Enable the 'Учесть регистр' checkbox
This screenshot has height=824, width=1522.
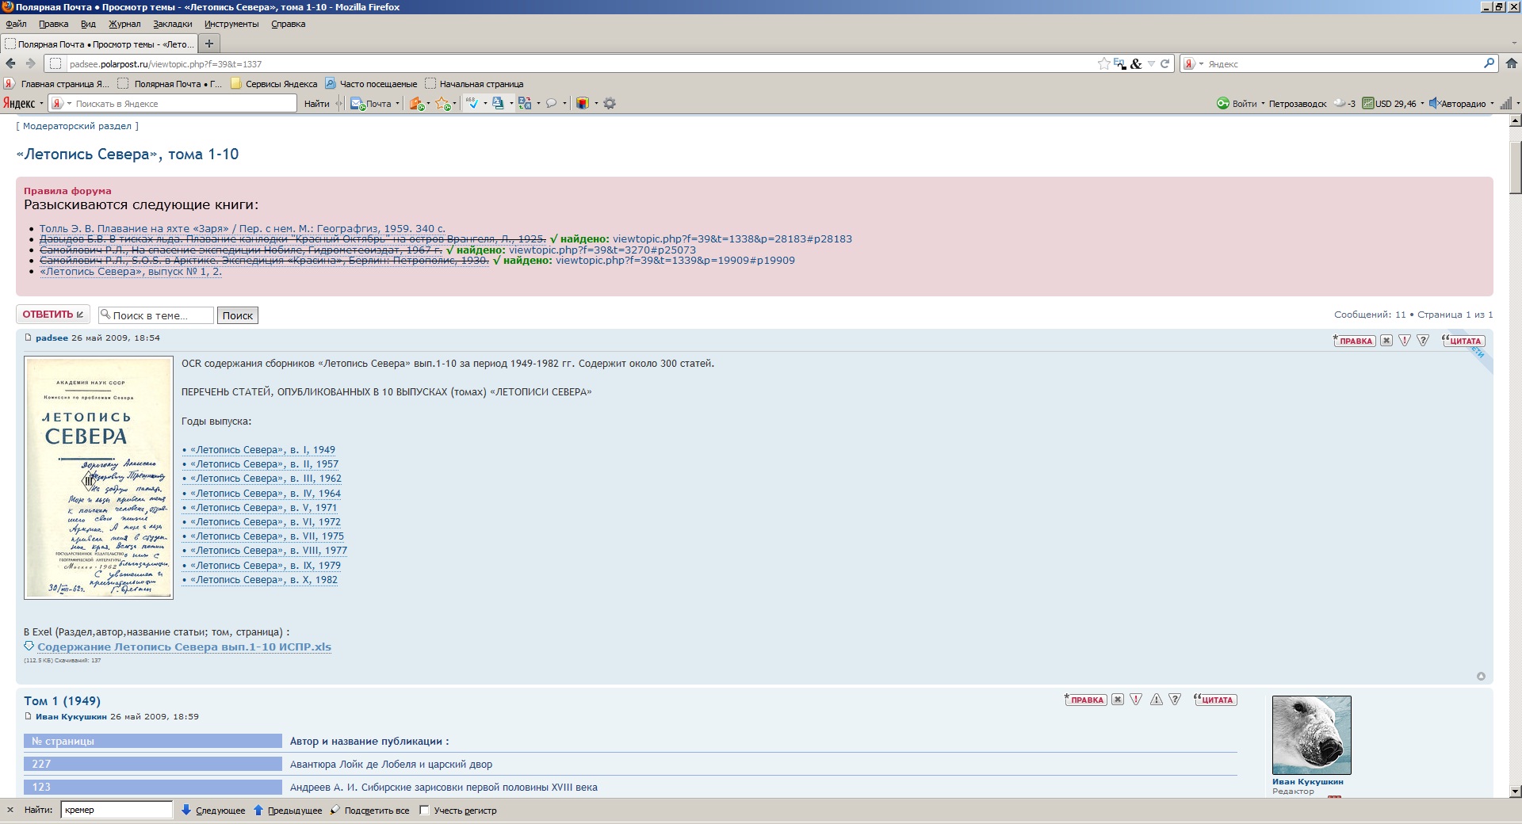[x=425, y=810]
